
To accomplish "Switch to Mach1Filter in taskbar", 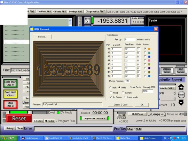I will [x=126, y=138].
